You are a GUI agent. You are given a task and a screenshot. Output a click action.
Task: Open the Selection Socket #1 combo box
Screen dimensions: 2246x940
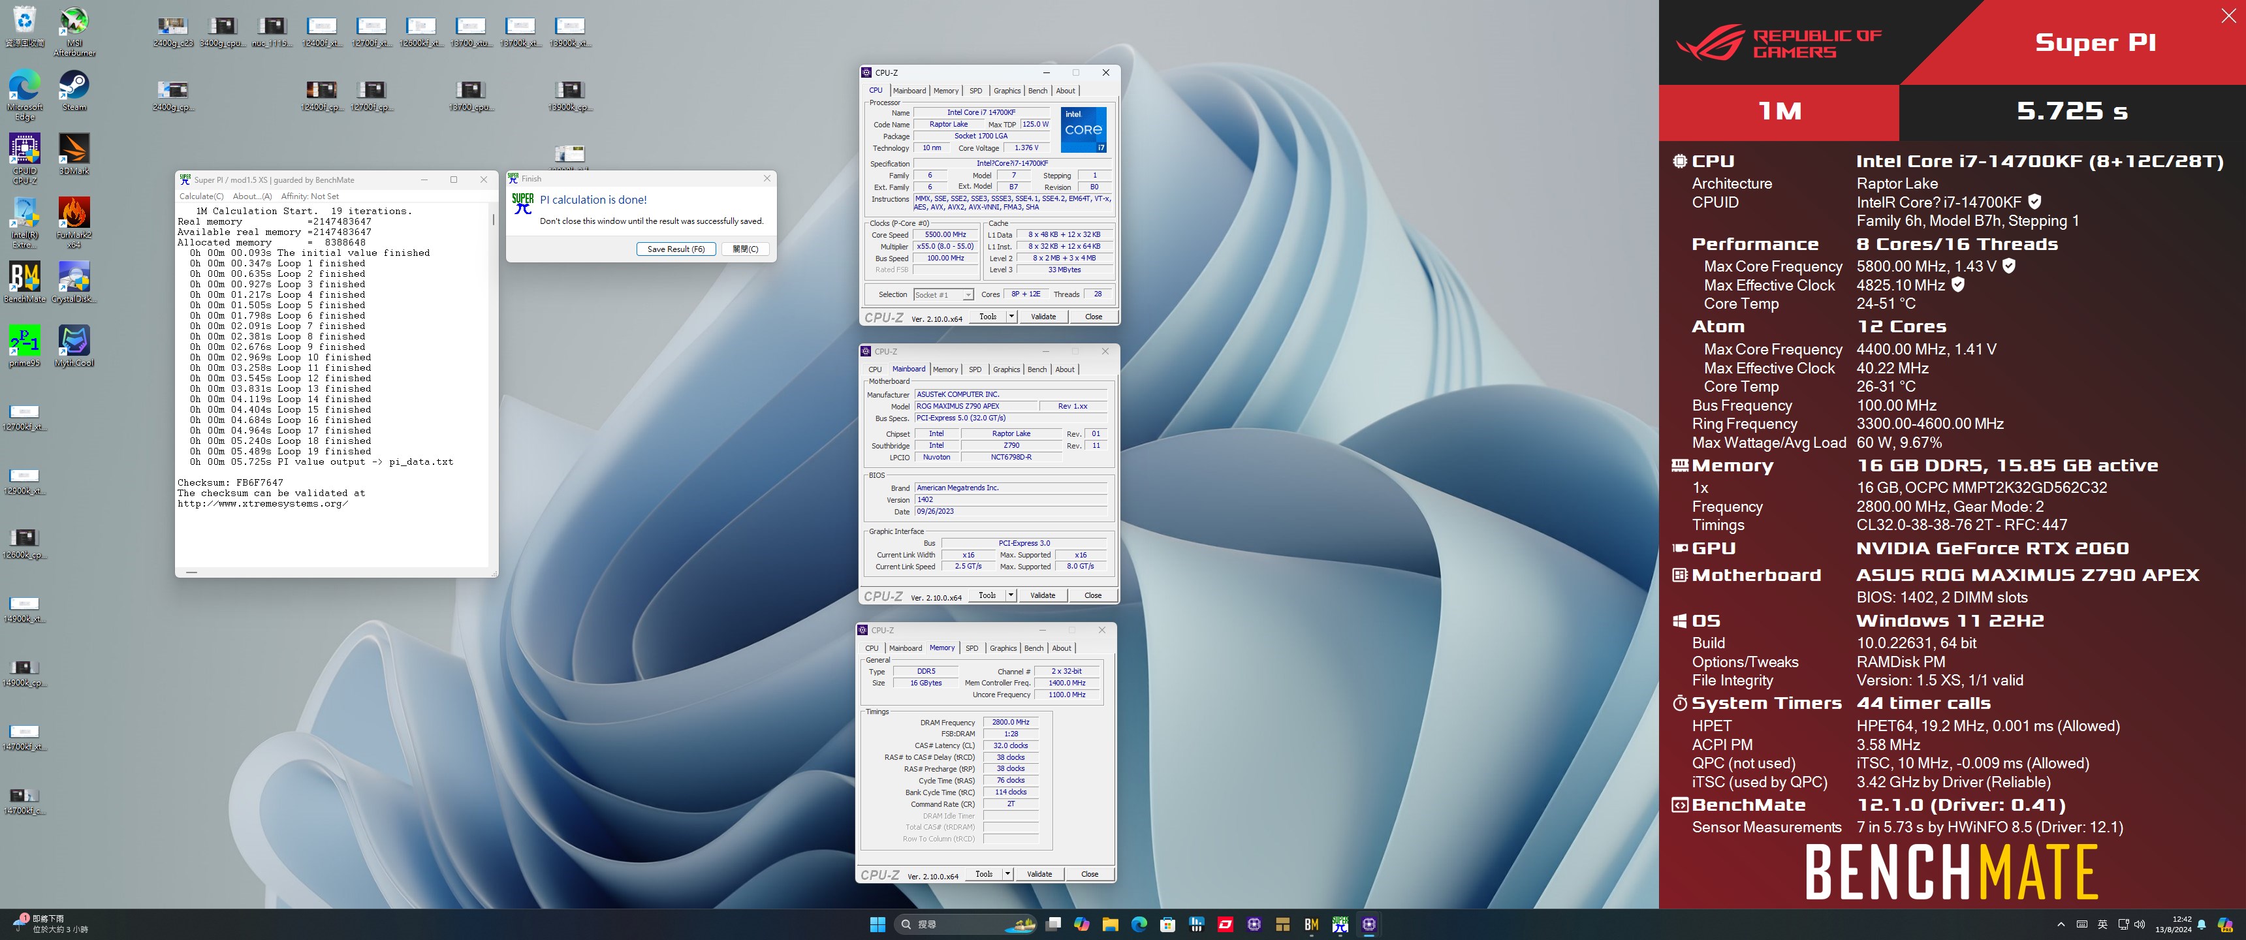[943, 295]
